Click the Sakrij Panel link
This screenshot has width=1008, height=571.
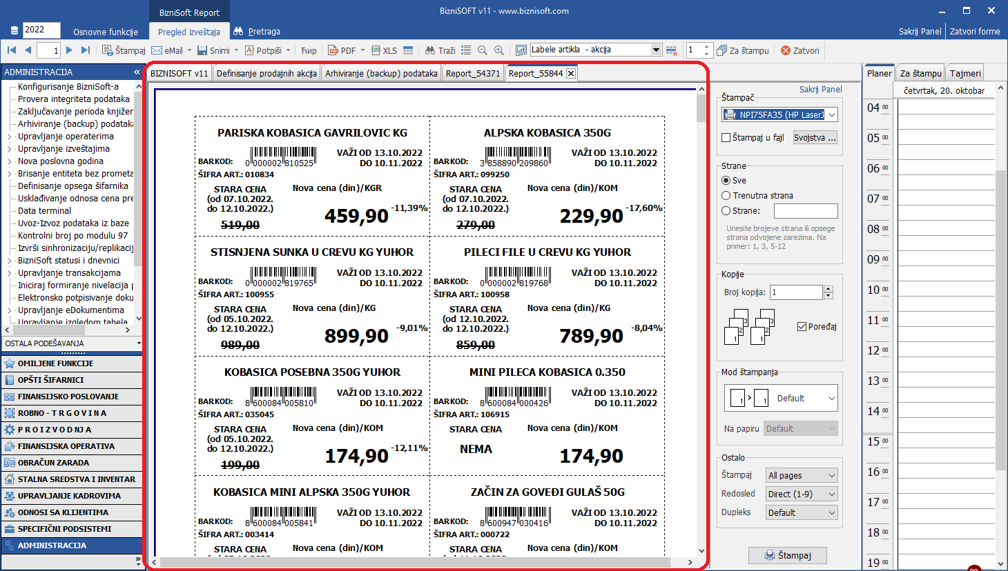pyautogui.click(x=820, y=90)
